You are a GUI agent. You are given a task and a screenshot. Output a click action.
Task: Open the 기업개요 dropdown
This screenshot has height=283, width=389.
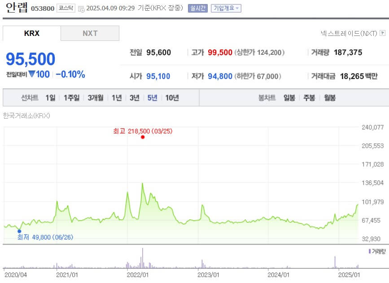(226, 8)
